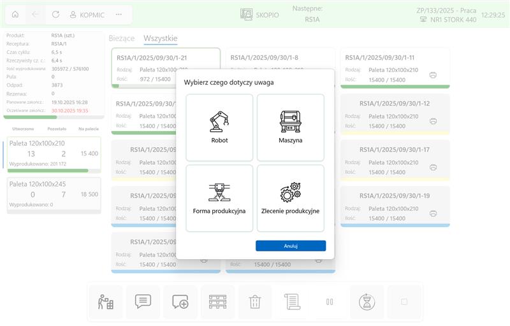Click green progress bar under Paleta 120x100x210
The width and height of the screenshot is (510, 326).
48,171
